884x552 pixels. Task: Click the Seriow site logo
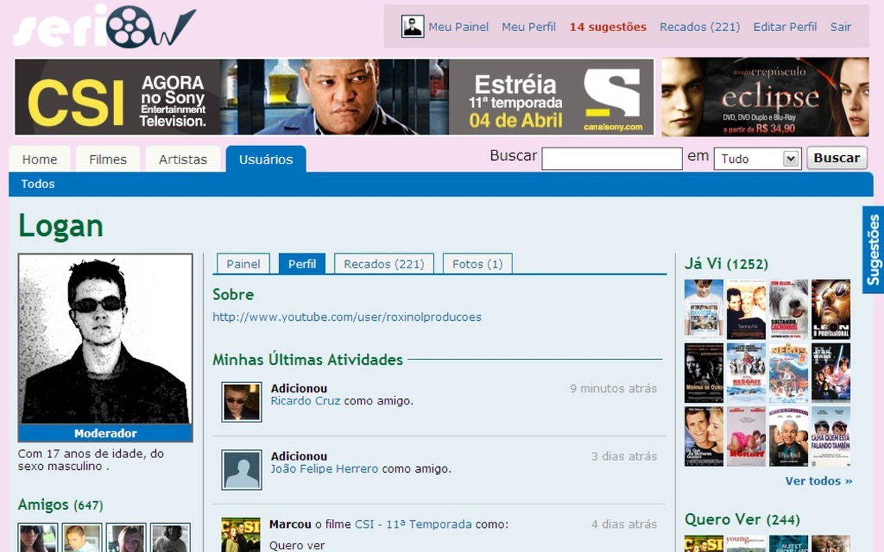[x=105, y=26]
